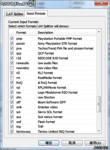Click the 'THP' description cell
The width and height of the screenshot is (110, 150).
point(41,127)
